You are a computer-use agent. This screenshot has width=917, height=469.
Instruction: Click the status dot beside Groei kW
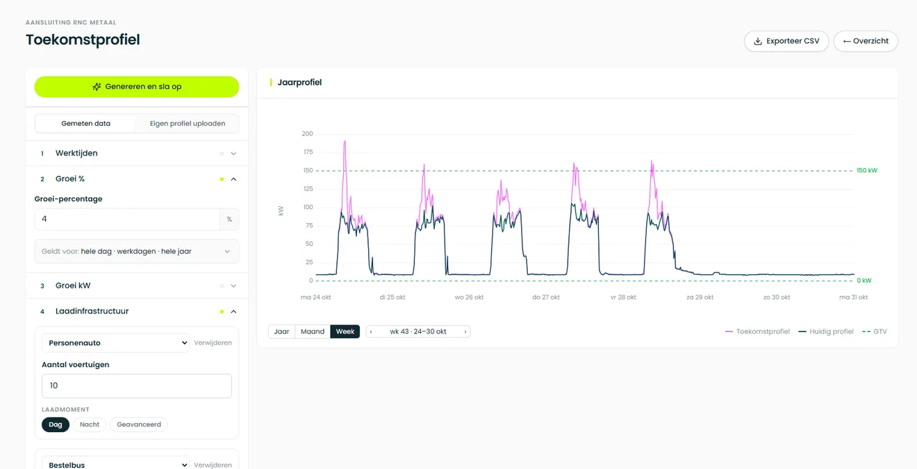pyautogui.click(x=222, y=286)
